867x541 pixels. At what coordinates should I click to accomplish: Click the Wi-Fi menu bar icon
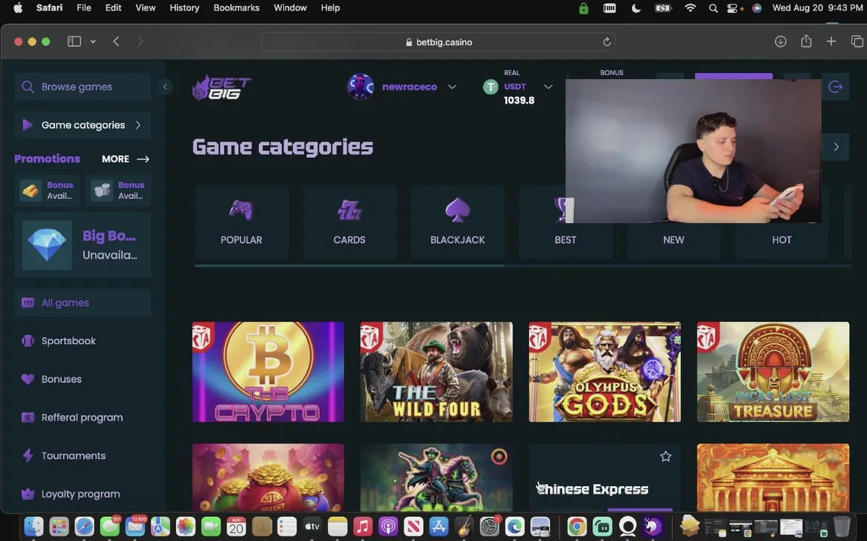pyautogui.click(x=690, y=8)
